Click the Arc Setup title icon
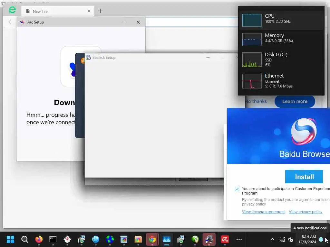The width and height of the screenshot is (330, 247). (x=22, y=22)
